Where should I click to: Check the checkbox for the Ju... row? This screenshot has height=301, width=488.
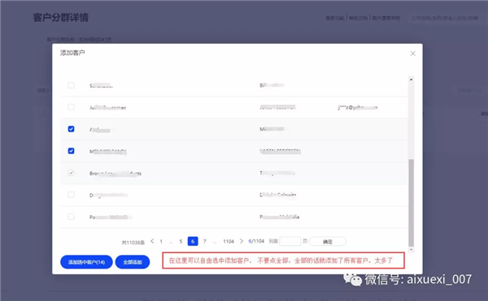tap(71, 107)
